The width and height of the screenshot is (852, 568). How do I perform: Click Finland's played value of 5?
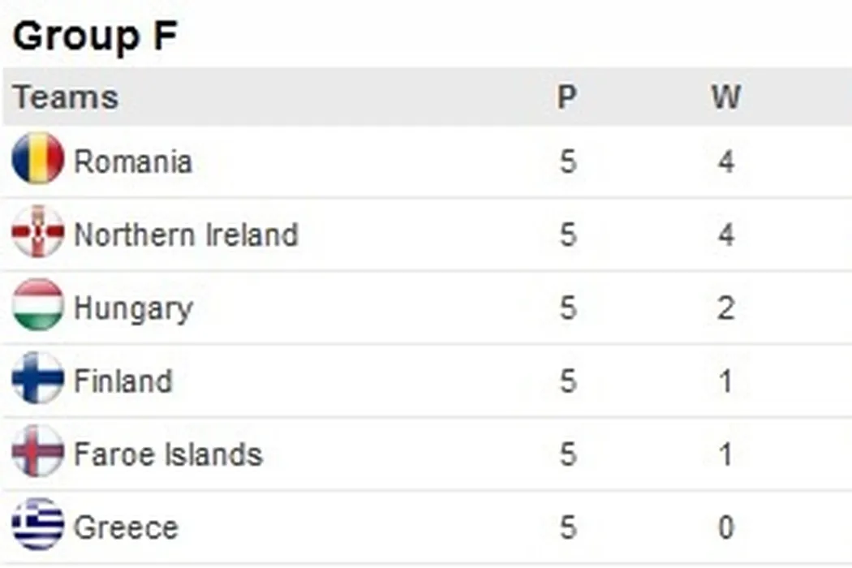point(568,381)
